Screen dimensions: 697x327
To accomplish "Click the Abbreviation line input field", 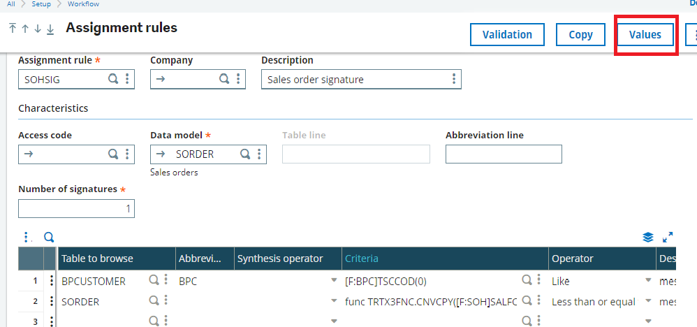I will pos(504,154).
